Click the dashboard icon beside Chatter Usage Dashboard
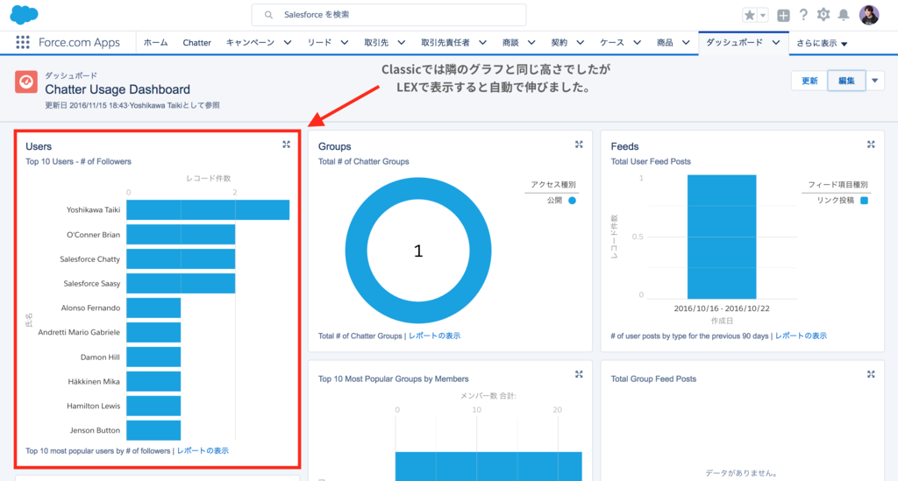898x481 pixels. coord(26,81)
